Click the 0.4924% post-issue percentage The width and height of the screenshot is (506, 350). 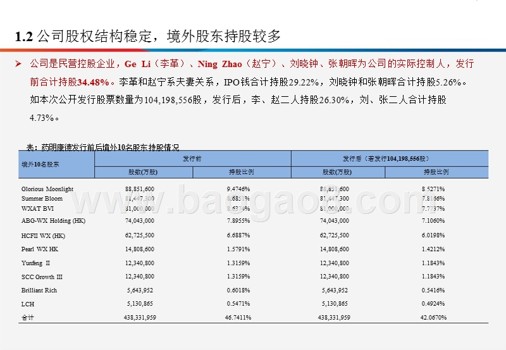pos(433,304)
